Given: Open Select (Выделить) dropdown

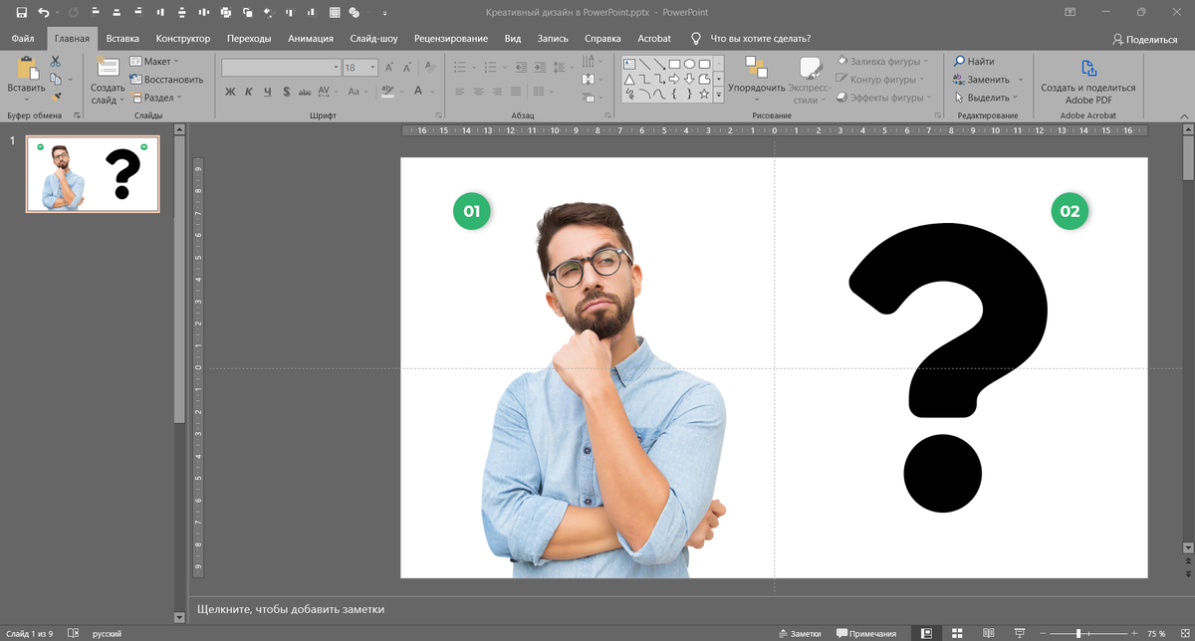Looking at the screenshot, I should click(x=988, y=98).
